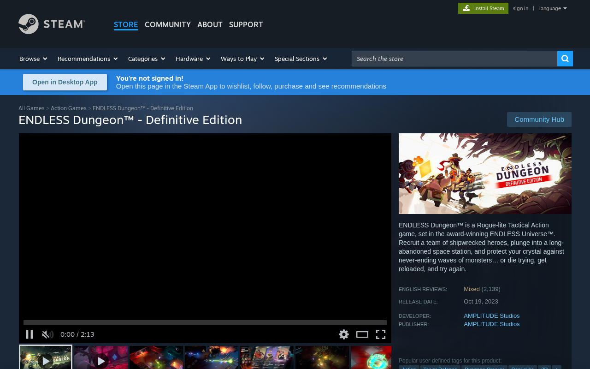Expand the Ways to Play menu

[242, 59]
